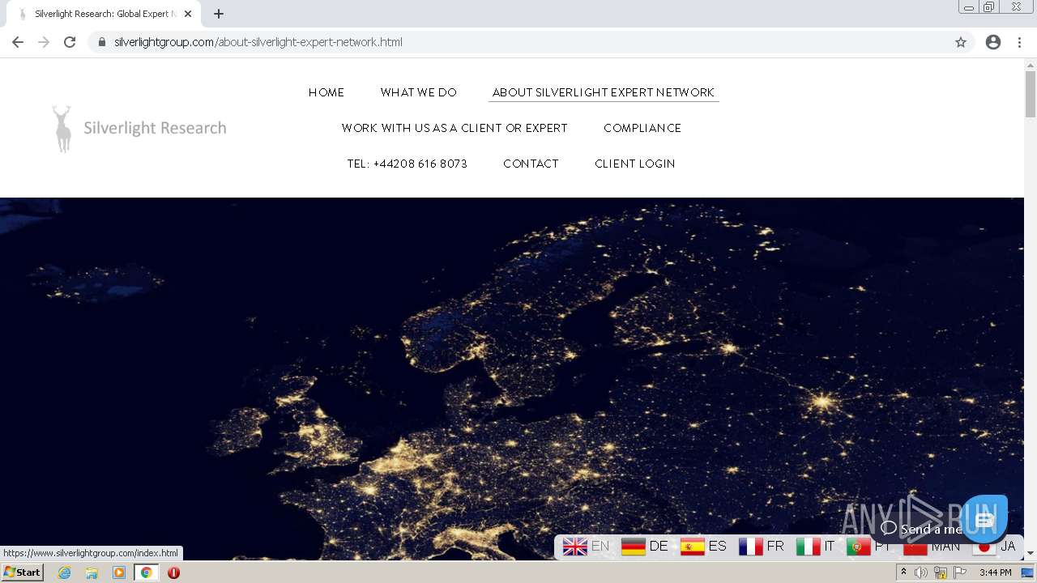The height and width of the screenshot is (583, 1037).
Task: Open the volume speaker tray icon
Action: (x=921, y=572)
